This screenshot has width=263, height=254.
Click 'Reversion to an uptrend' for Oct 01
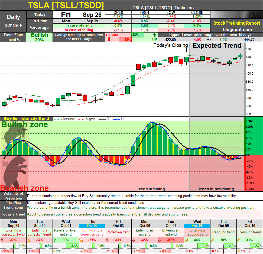66,232
